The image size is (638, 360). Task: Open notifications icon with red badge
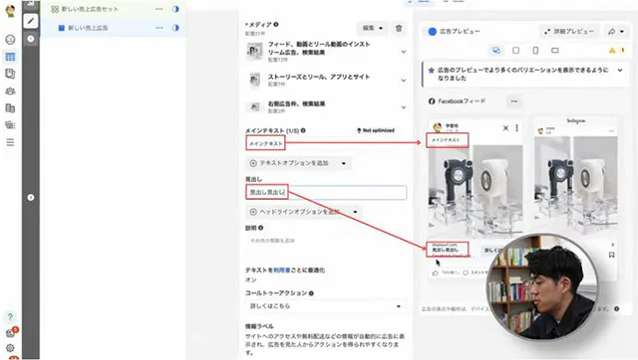(x=11, y=333)
